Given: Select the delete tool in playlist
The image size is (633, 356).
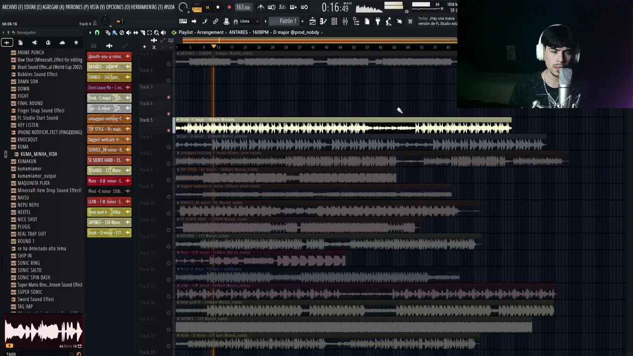Looking at the screenshot, I should point(122,33).
